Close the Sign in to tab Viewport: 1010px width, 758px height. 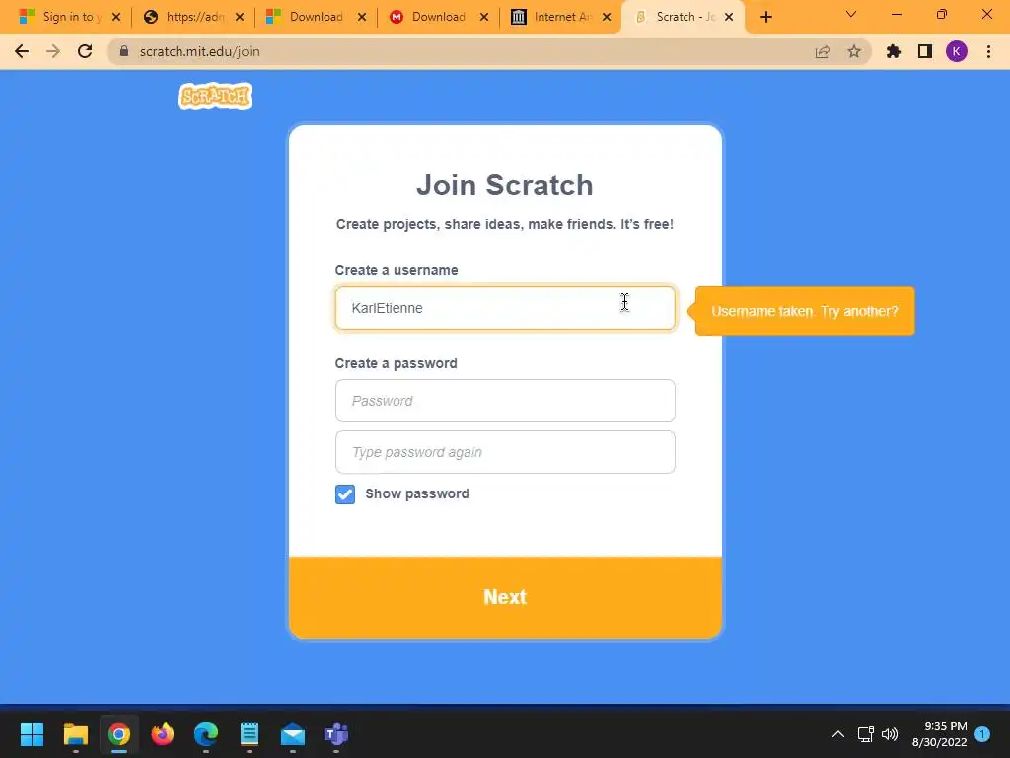tap(116, 17)
